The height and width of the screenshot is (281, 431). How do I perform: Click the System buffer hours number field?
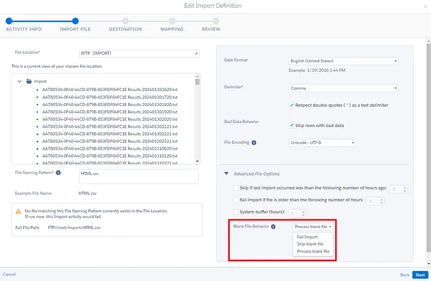[297, 213]
